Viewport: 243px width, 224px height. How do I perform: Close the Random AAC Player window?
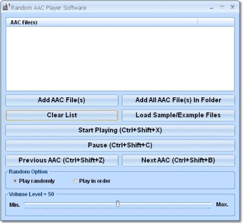coord(233,7)
